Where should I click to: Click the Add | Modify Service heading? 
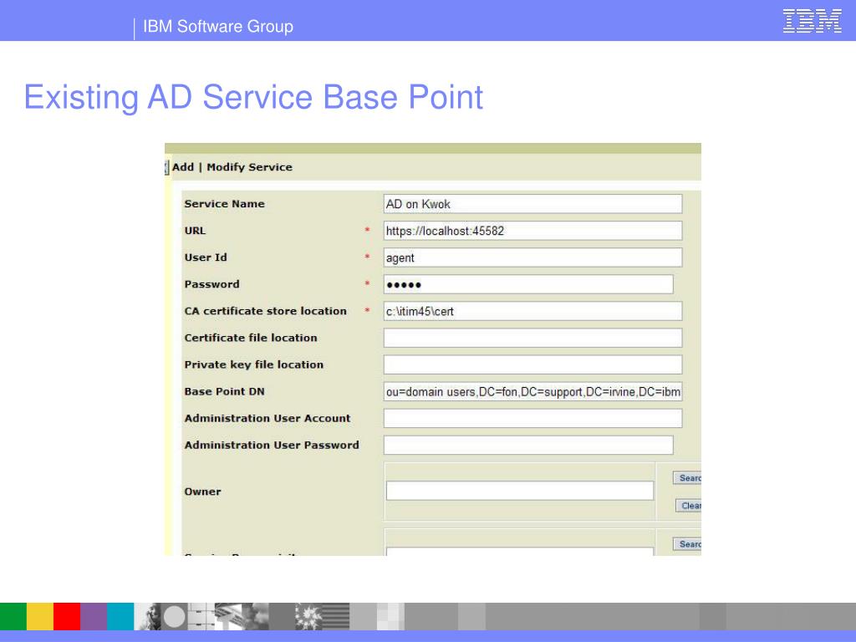[x=232, y=167]
